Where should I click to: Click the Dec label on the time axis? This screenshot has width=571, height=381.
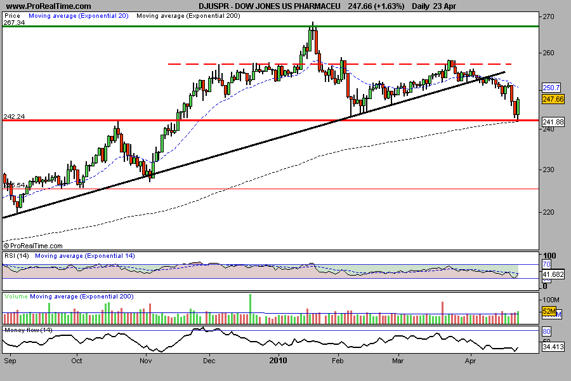click(x=209, y=361)
